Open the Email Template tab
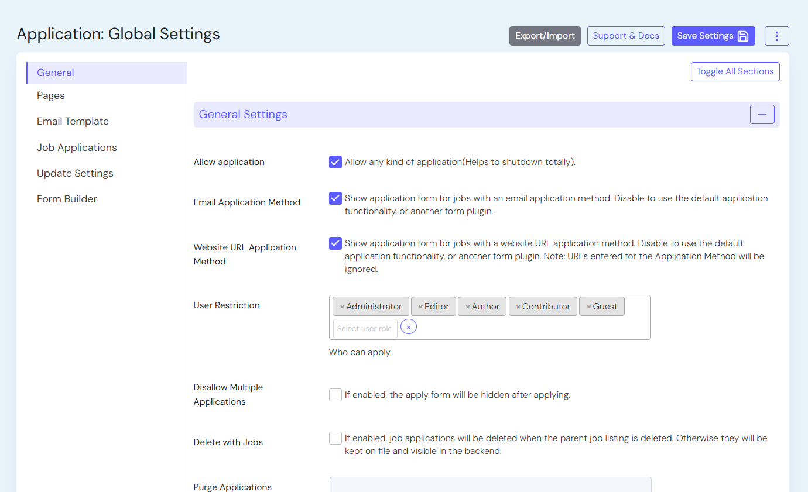This screenshot has height=492, width=808. [73, 121]
